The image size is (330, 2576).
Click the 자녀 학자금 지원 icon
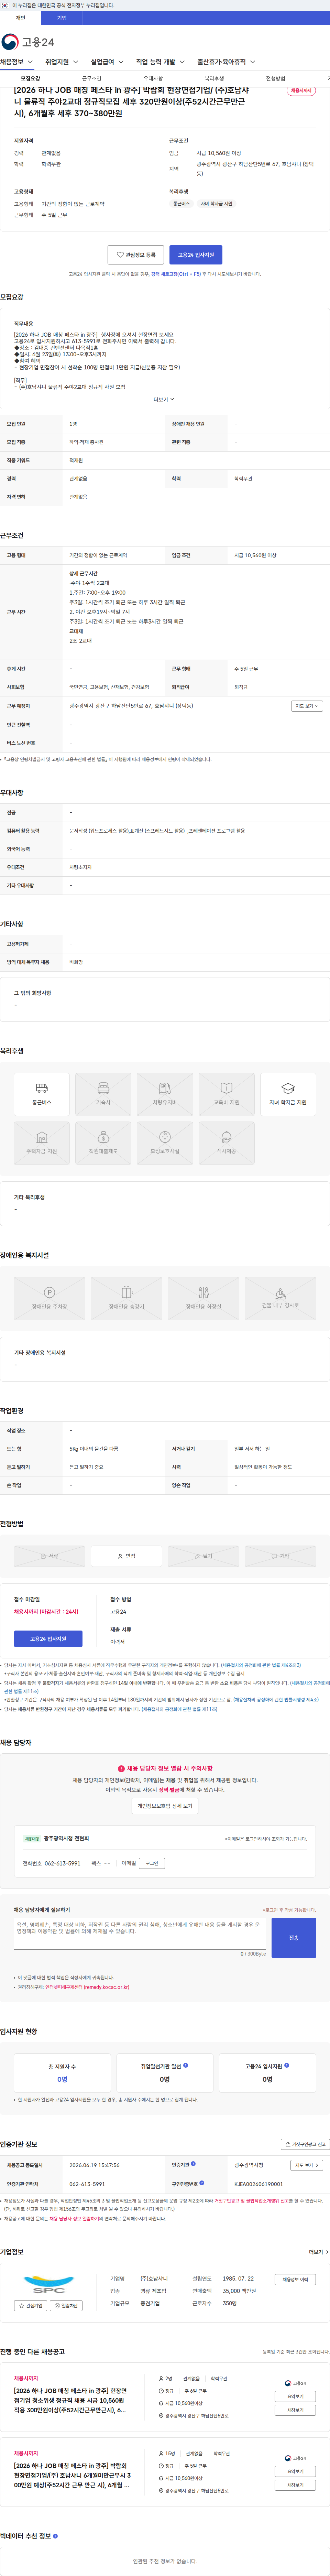[288, 1094]
